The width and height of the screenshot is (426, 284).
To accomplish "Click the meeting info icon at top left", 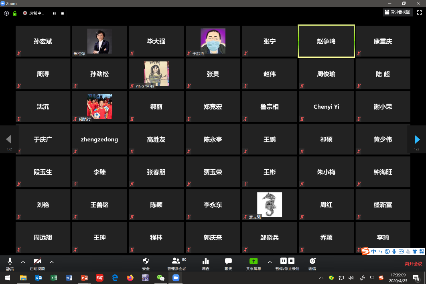I will coord(6,13).
